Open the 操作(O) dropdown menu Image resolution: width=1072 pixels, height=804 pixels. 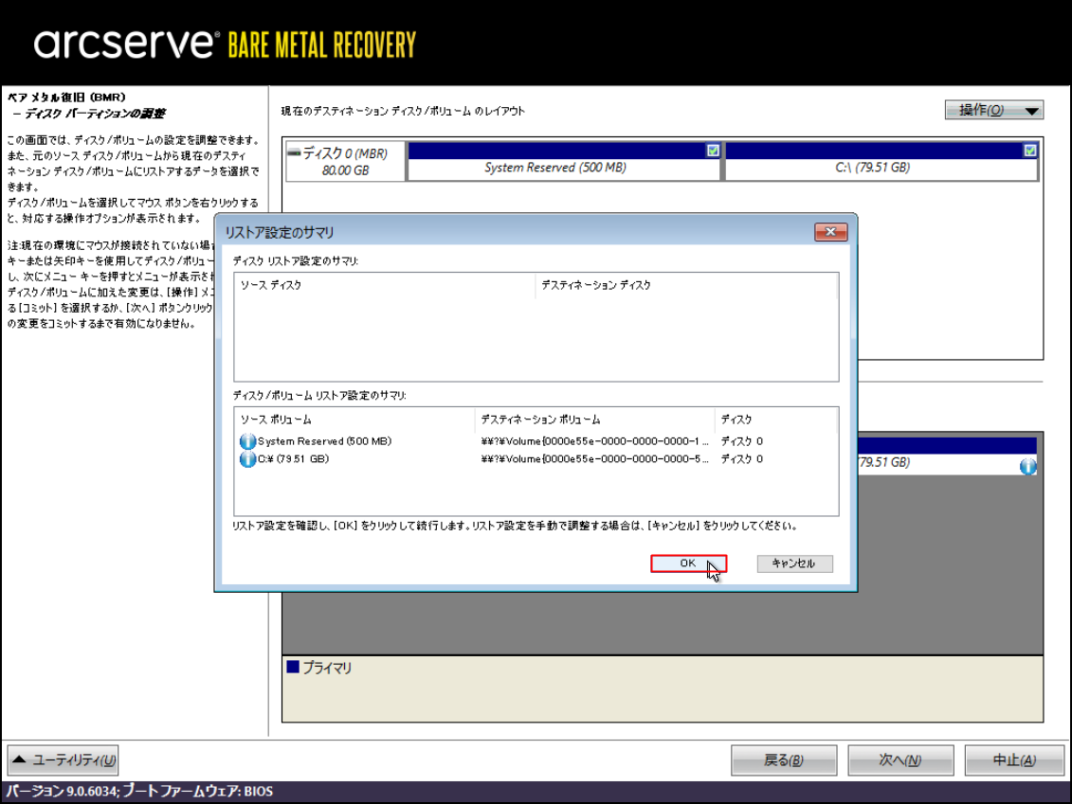pyautogui.click(x=993, y=111)
